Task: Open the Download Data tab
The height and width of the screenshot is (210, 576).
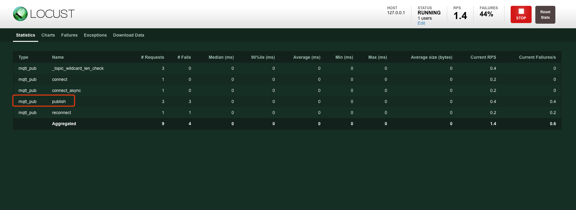Action: (x=129, y=35)
